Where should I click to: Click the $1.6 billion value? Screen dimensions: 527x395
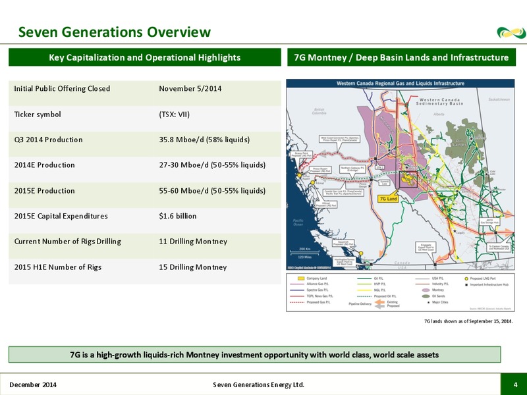tap(178, 216)
